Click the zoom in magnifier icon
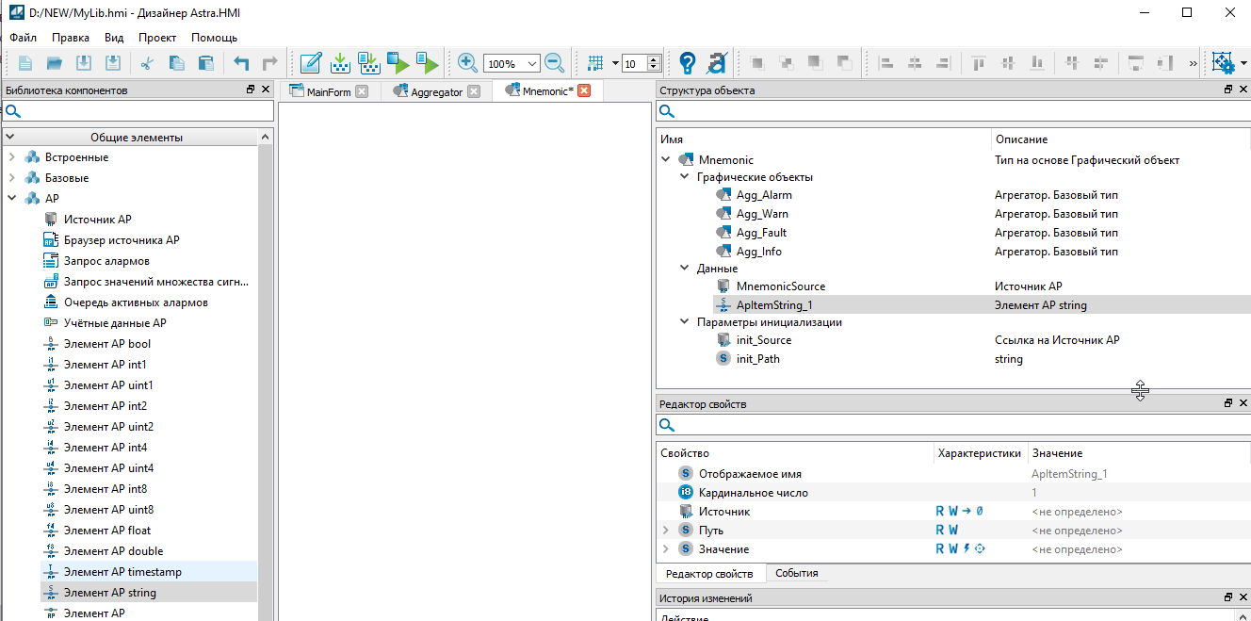Screen dimensions: 1251x621 point(467,63)
